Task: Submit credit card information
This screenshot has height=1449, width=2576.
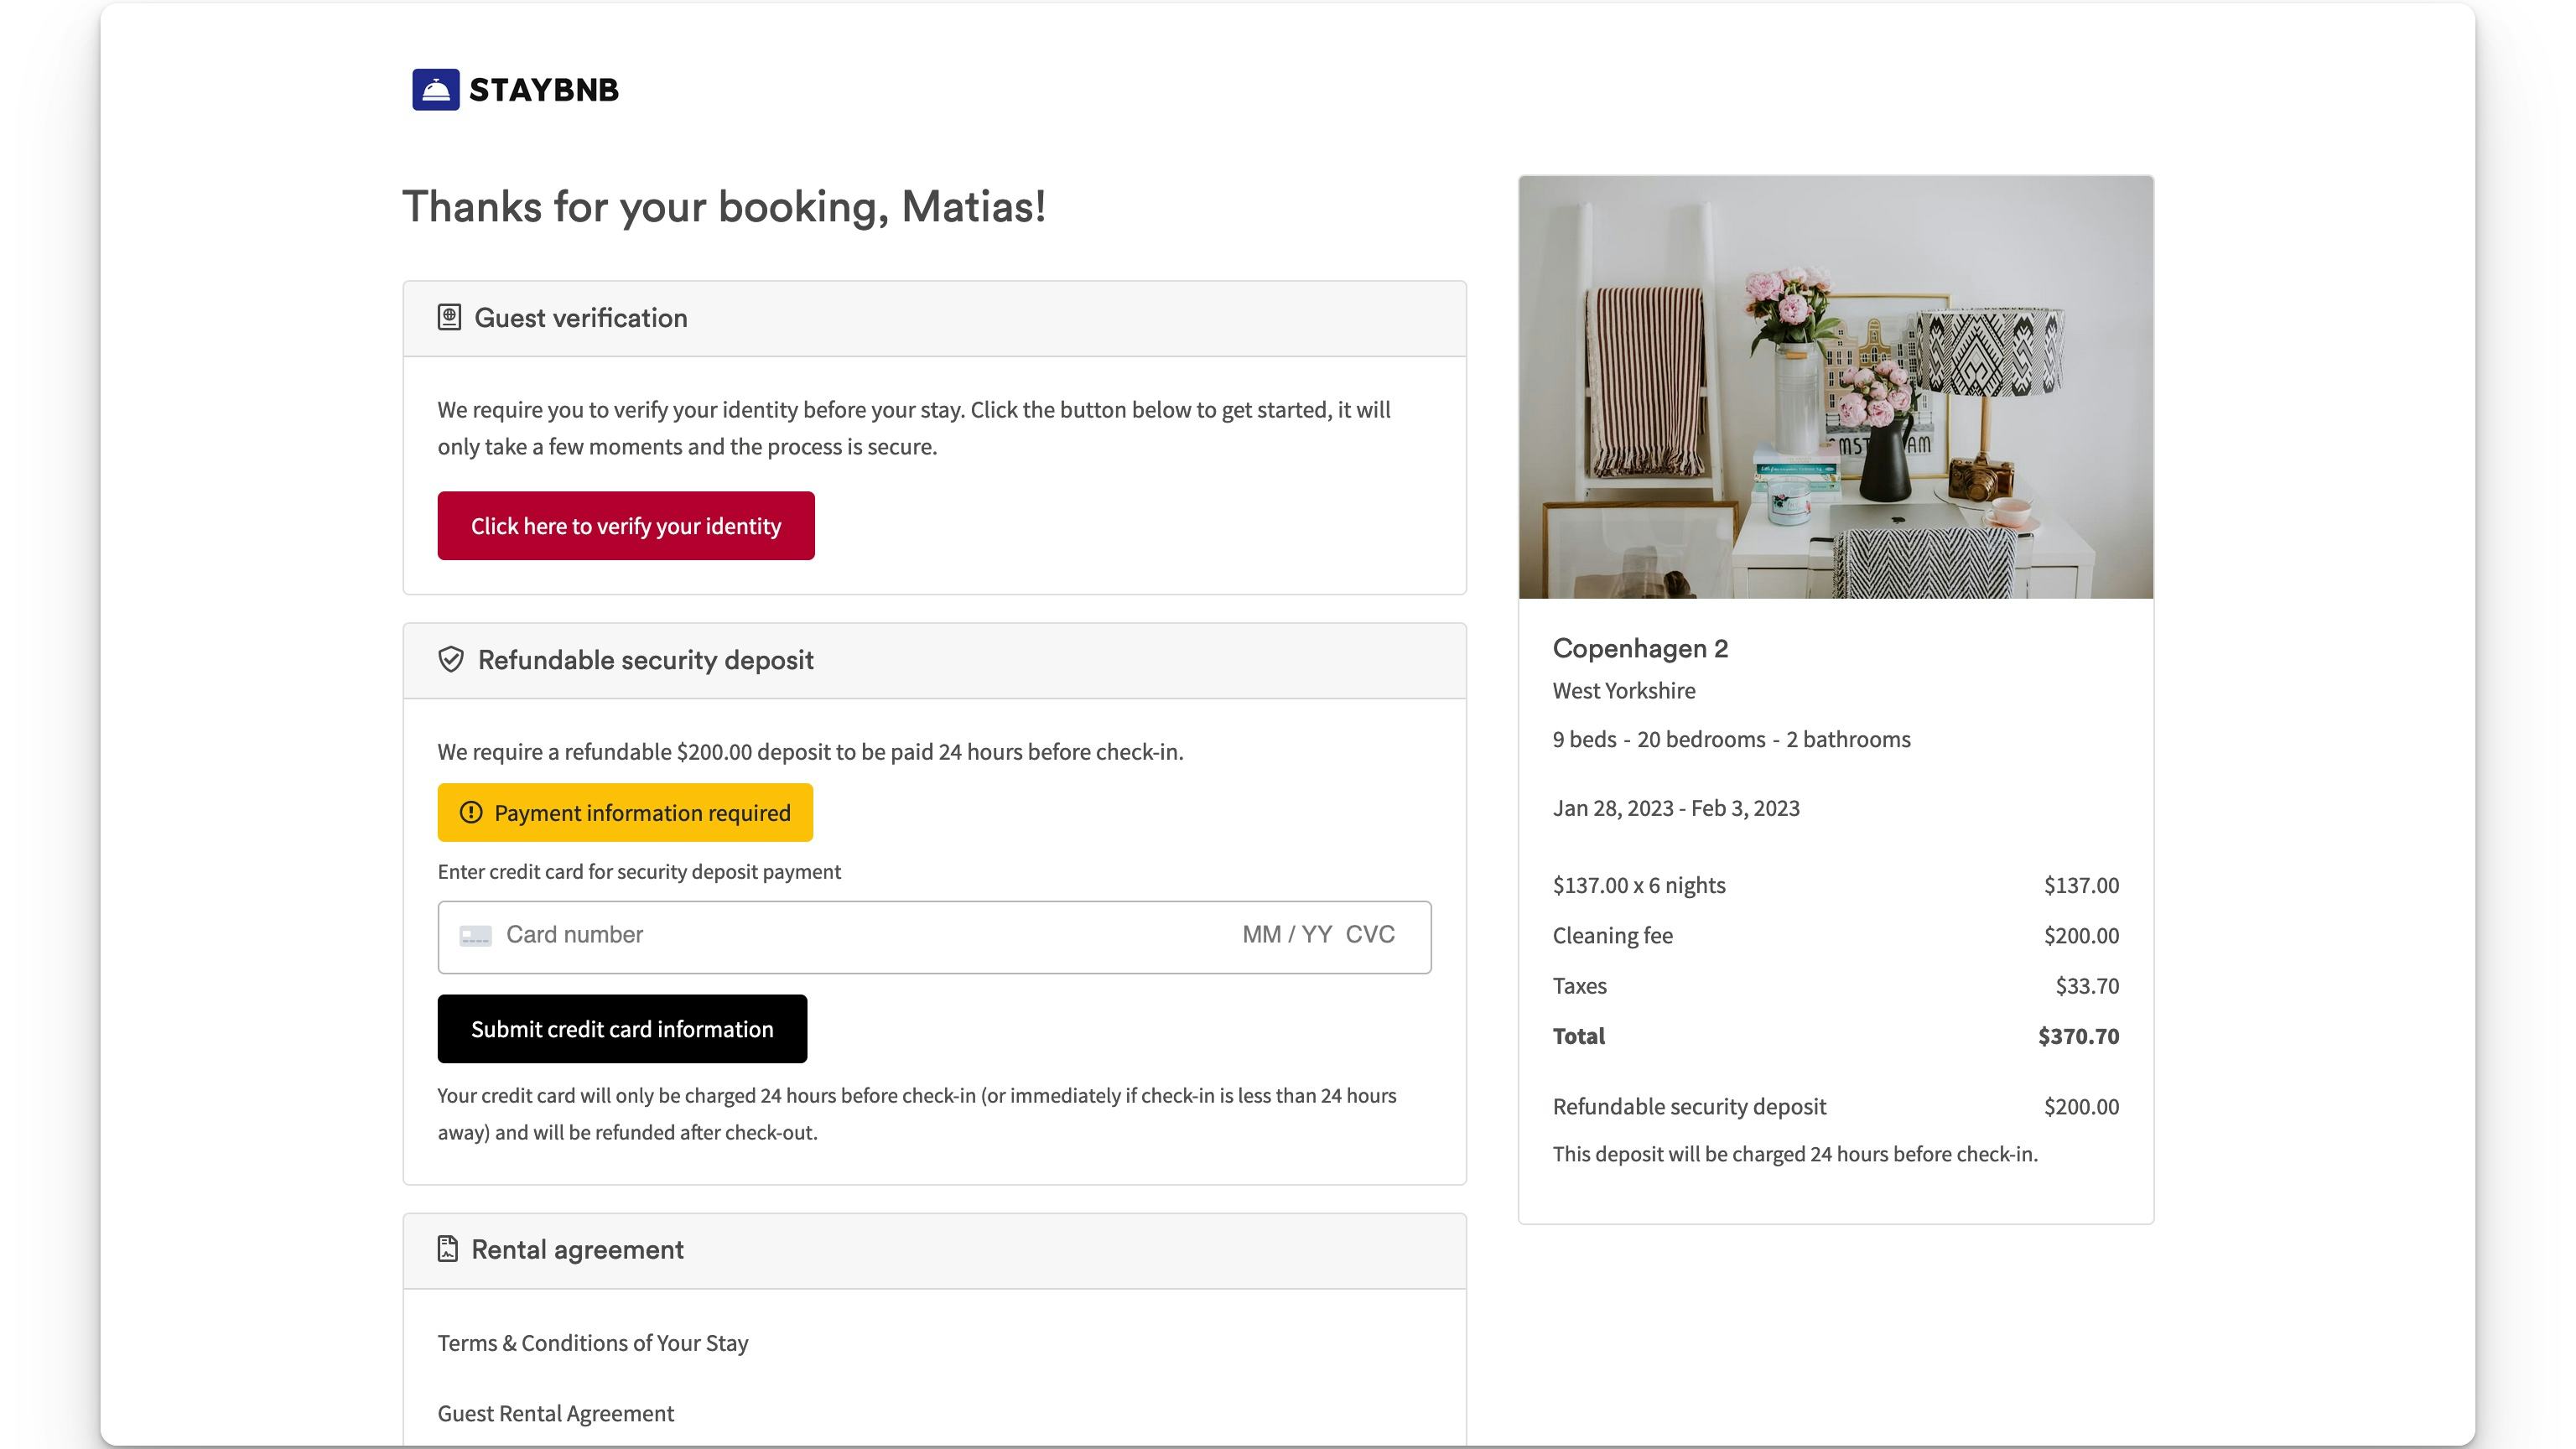Action: pyautogui.click(x=622, y=1029)
